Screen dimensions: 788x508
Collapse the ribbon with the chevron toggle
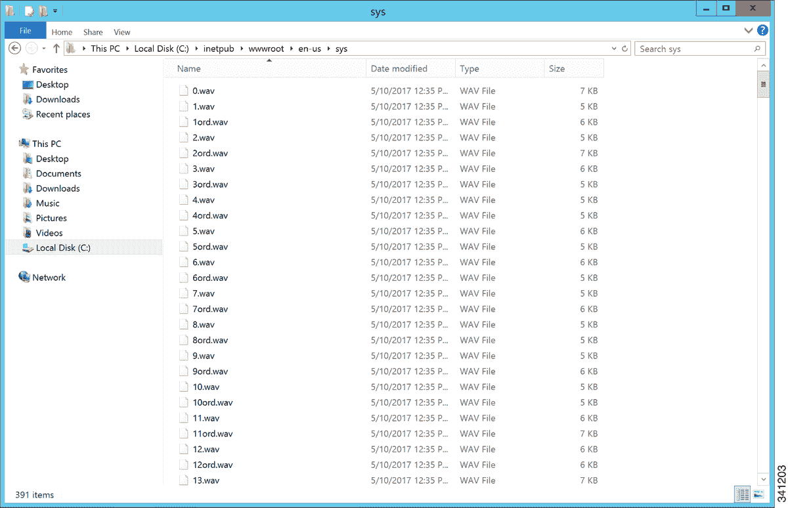coord(748,31)
